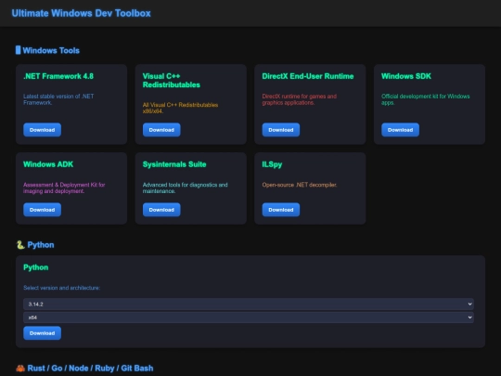Screen dimensions: 501x376
Task: Download DirectX End-User Runtime
Action: coord(281,130)
